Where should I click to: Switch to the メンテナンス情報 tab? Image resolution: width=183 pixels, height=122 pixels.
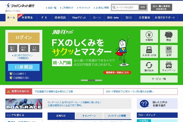click(117, 116)
